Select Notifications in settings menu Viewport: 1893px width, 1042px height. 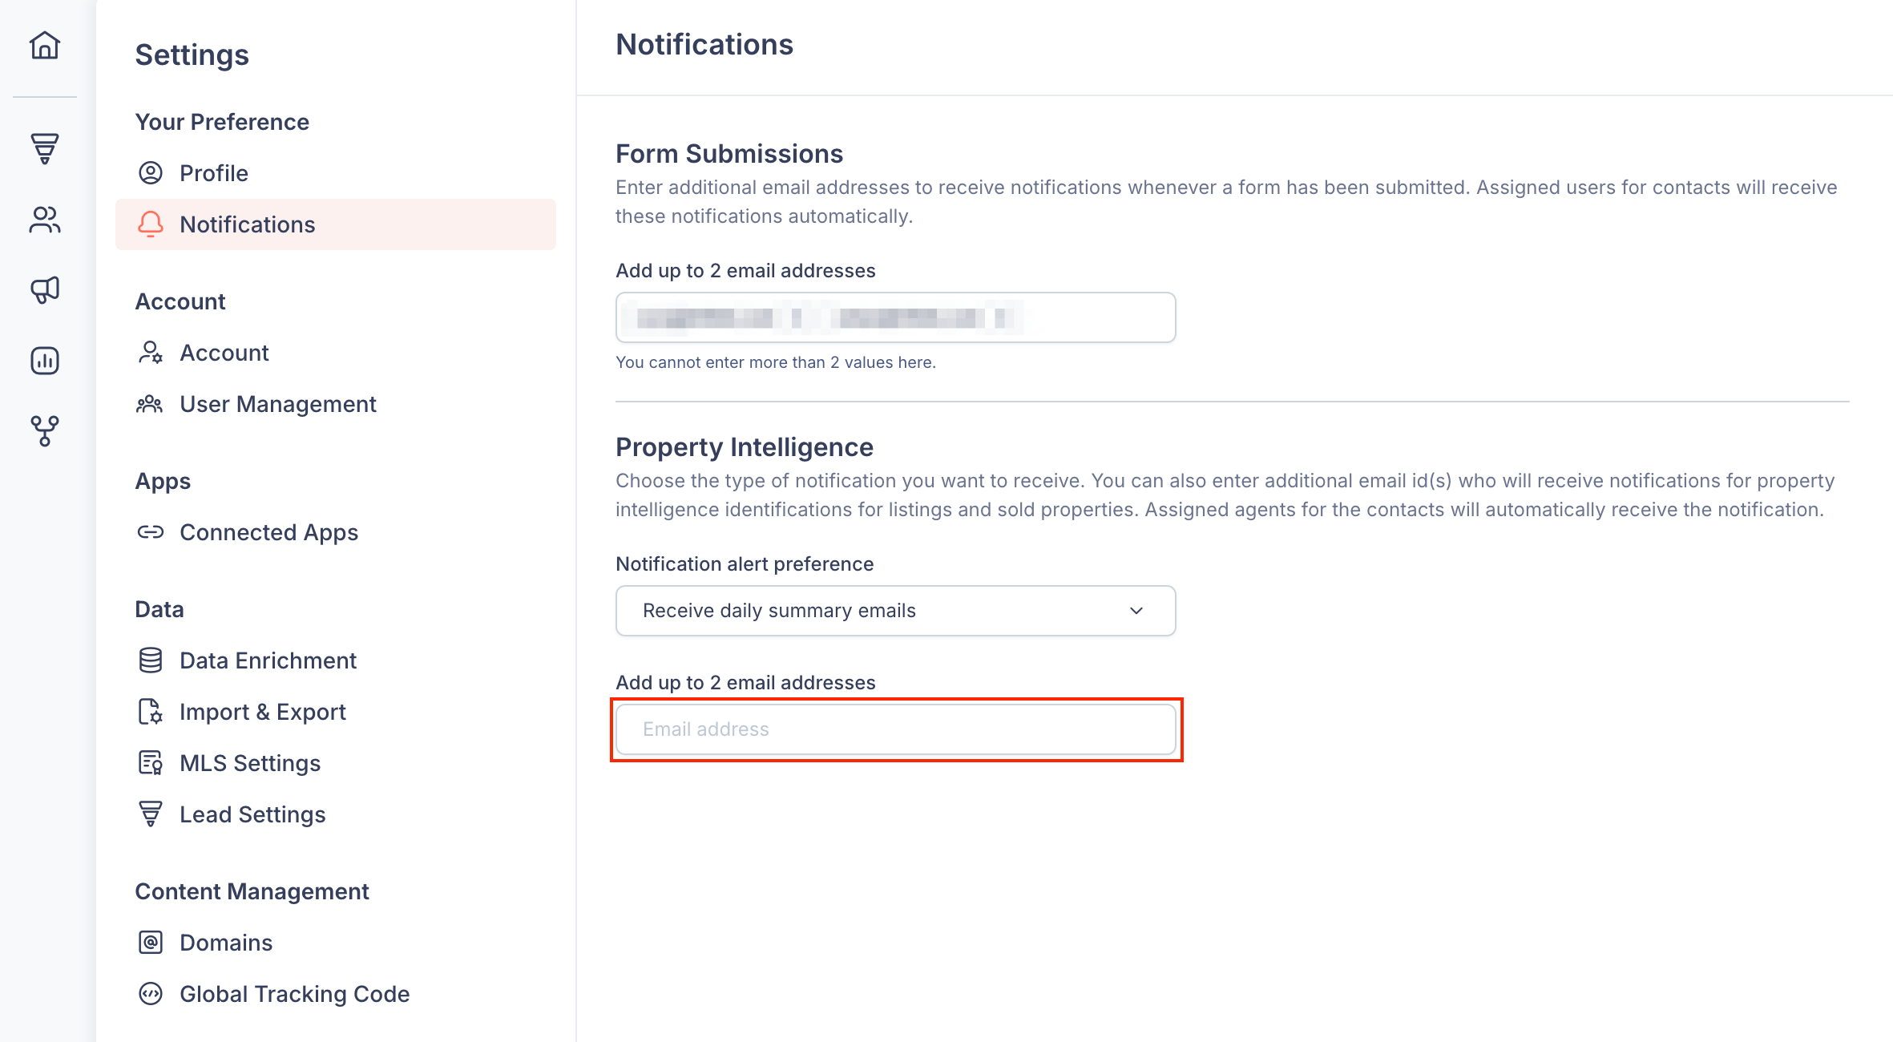coord(336,224)
